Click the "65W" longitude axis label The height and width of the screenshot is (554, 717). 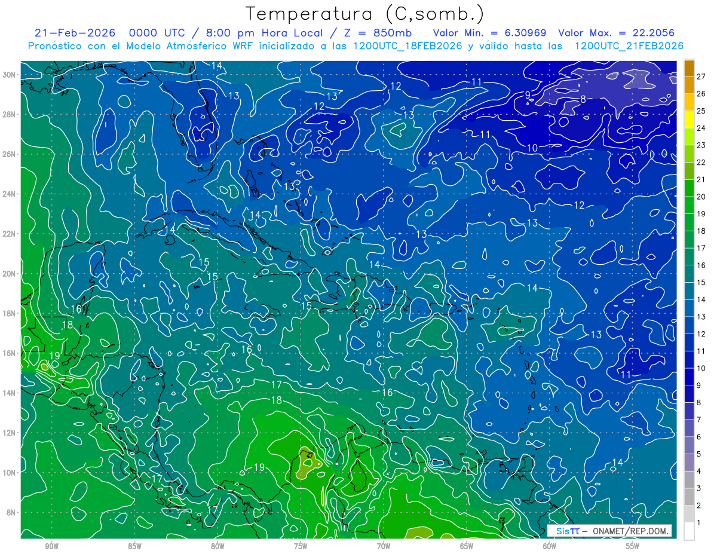coord(467,547)
